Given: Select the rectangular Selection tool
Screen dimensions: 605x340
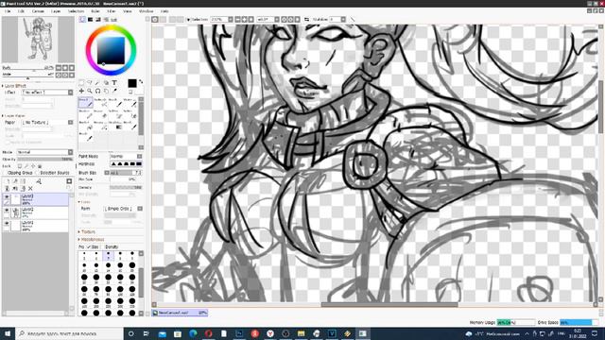Looking at the screenshot, I should (x=81, y=82).
